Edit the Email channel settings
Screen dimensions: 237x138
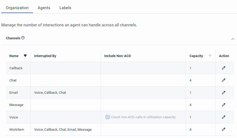[x=223, y=92]
